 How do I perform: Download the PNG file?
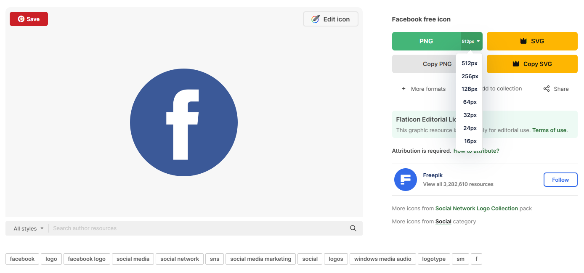pyautogui.click(x=426, y=41)
